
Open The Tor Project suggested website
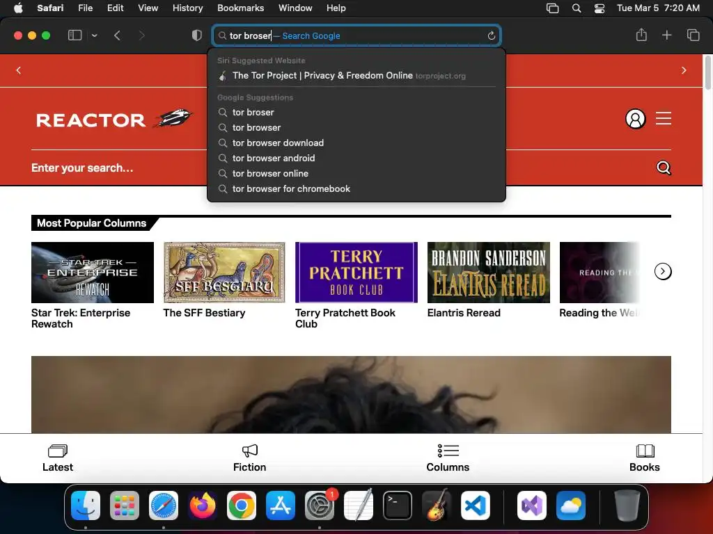click(356, 75)
